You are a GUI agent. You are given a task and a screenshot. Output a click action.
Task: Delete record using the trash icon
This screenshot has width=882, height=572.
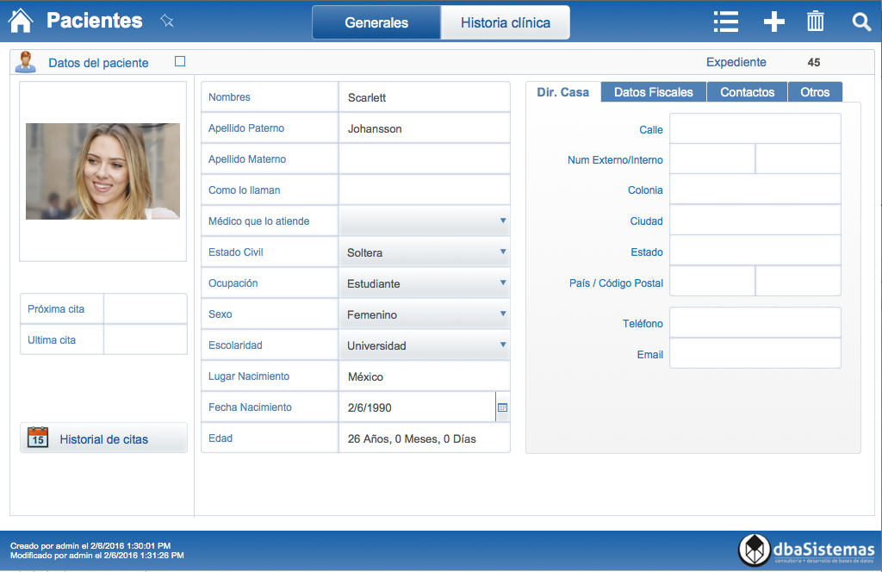coord(815,22)
